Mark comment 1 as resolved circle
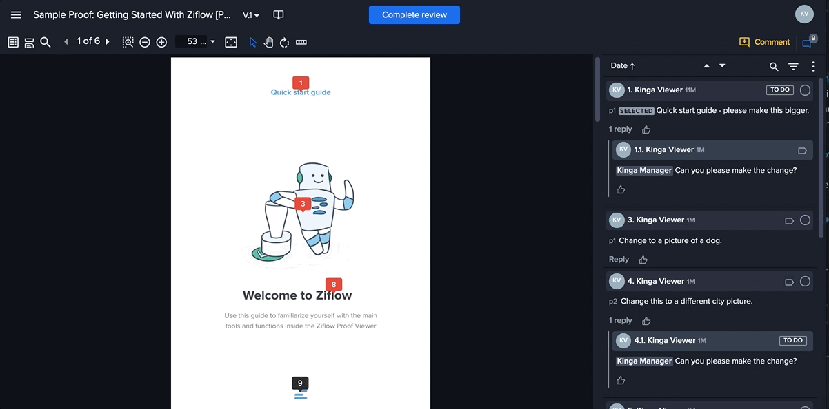The image size is (829, 409). point(805,90)
